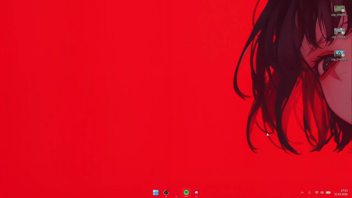Open the Wi-Fi network tray icon

coord(317,193)
